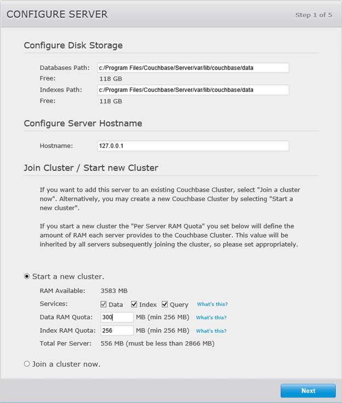Toggle the Data service checkbox
The image size is (342, 403).
pos(103,304)
